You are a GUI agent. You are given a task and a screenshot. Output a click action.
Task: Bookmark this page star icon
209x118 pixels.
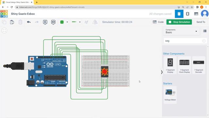point(192,7)
